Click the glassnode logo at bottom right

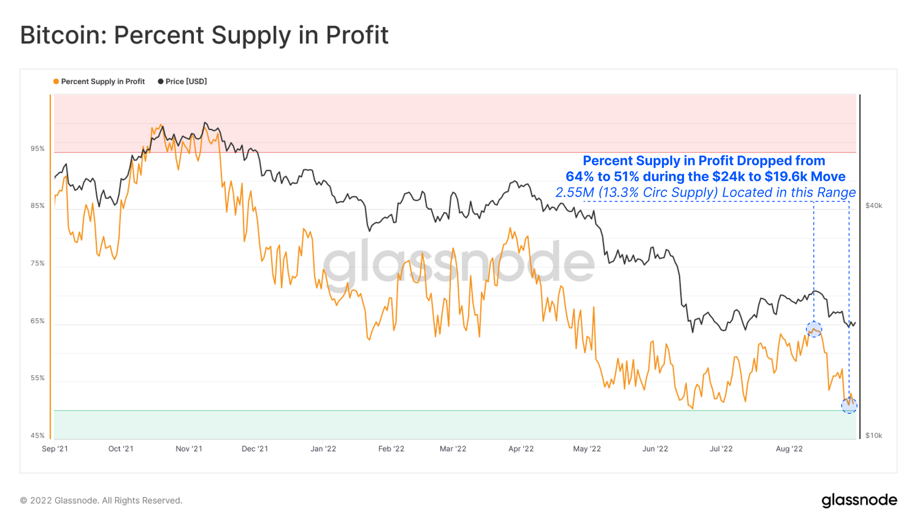(859, 500)
